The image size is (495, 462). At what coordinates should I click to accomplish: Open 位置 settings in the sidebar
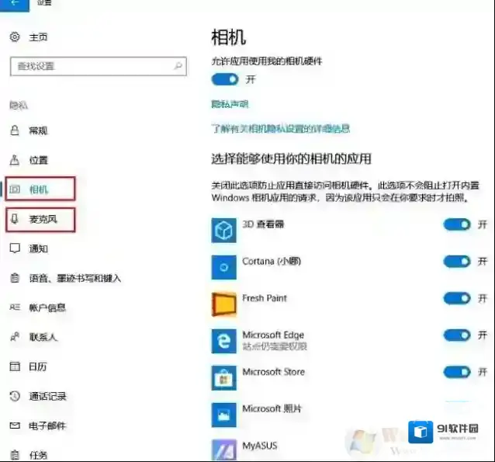click(38, 160)
